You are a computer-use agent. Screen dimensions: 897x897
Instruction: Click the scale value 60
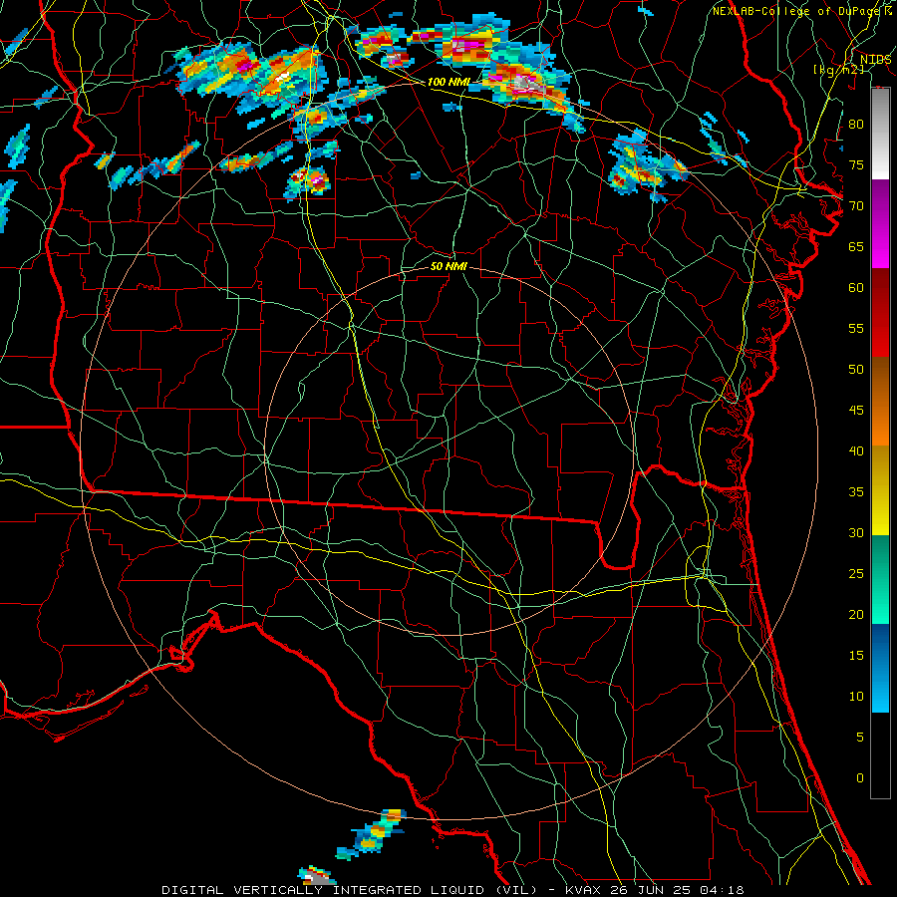point(856,288)
